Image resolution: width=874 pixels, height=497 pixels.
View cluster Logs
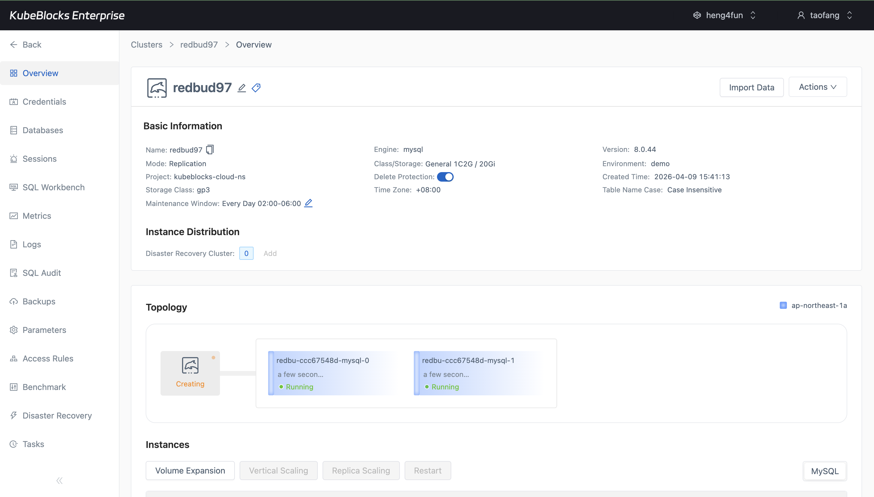[x=32, y=244]
